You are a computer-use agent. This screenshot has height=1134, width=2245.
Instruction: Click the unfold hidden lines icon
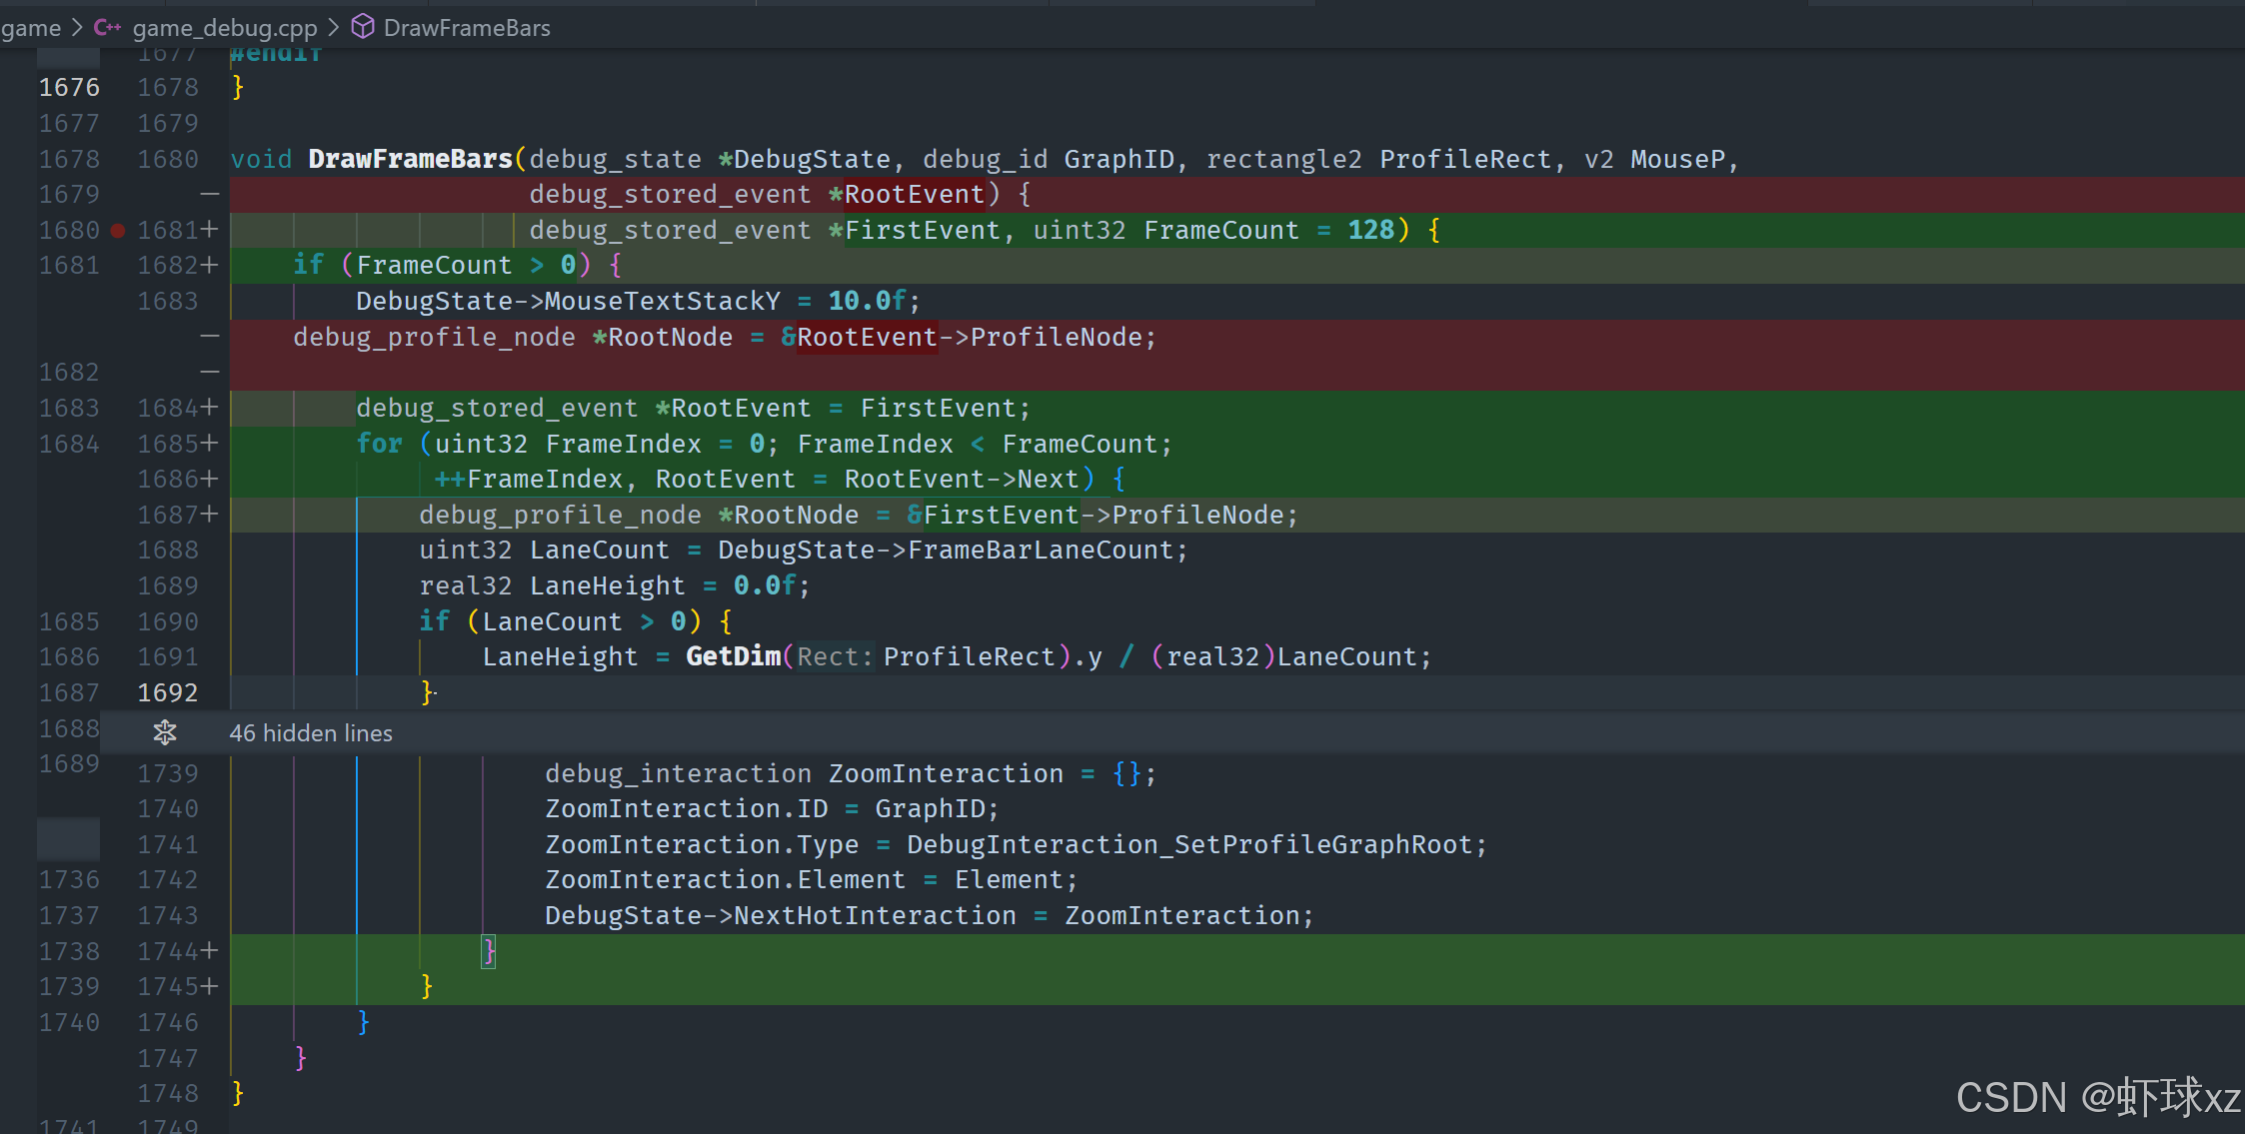[165, 732]
